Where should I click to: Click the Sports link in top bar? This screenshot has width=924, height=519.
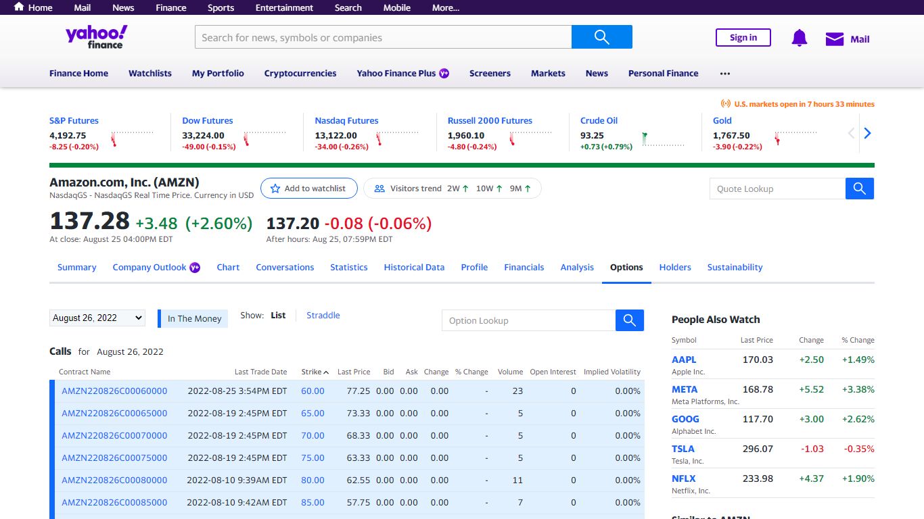(x=221, y=7)
